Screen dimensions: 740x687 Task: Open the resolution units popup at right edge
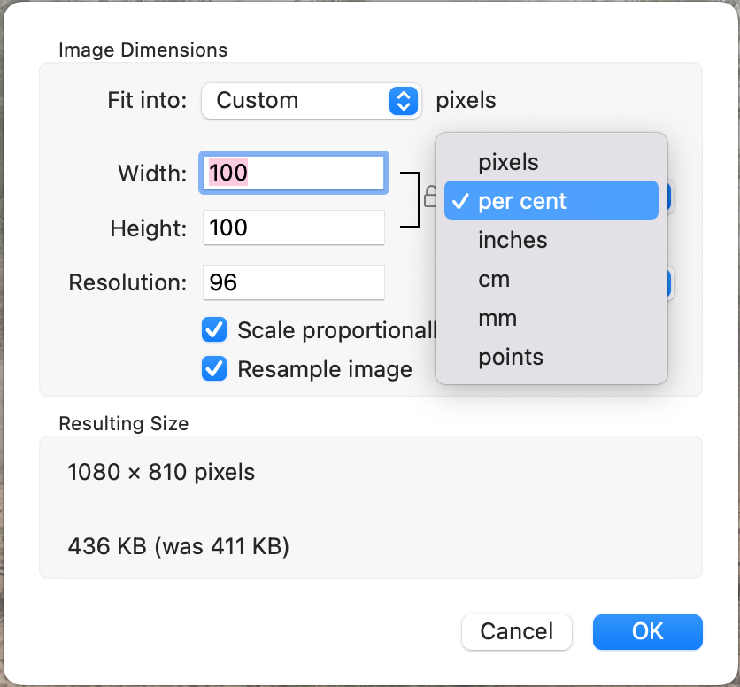tap(671, 284)
